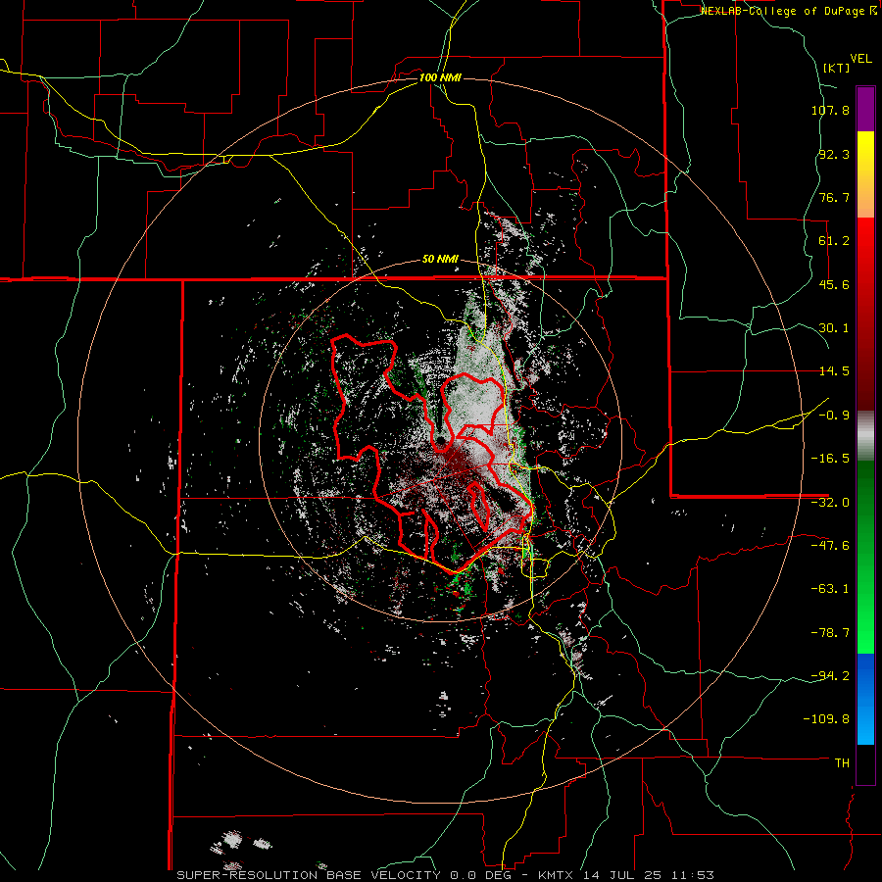Click the 50 NMI range ring label
This screenshot has height=882, width=882.
click(440, 260)
